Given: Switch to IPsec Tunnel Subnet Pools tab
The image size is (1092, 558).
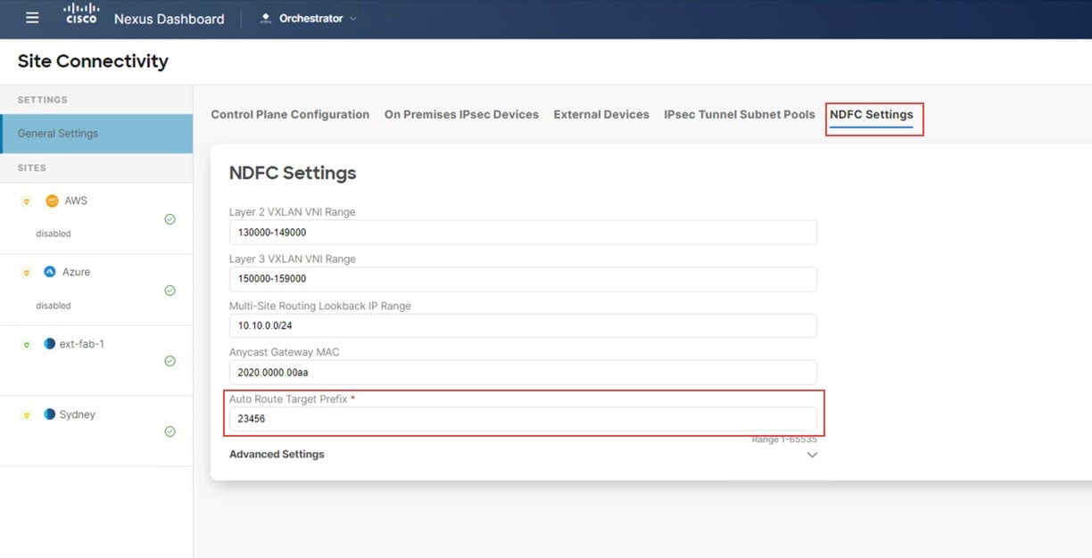Looking at the screenshot, I should [740, 114].
